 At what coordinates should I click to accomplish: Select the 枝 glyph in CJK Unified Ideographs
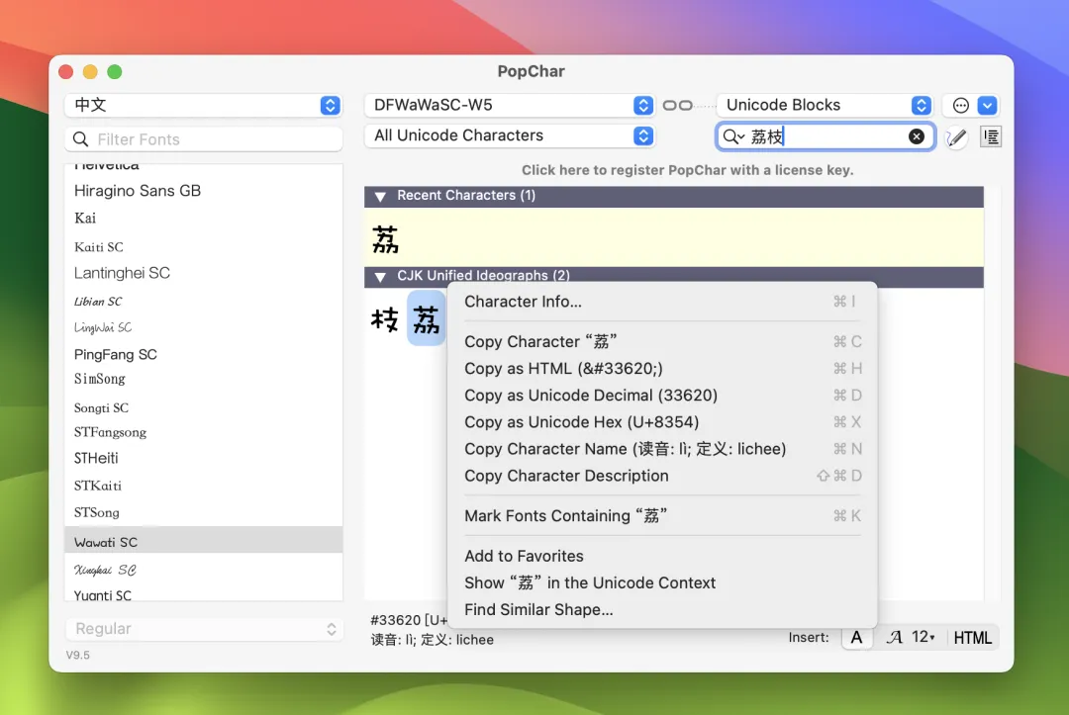(384, 318)
